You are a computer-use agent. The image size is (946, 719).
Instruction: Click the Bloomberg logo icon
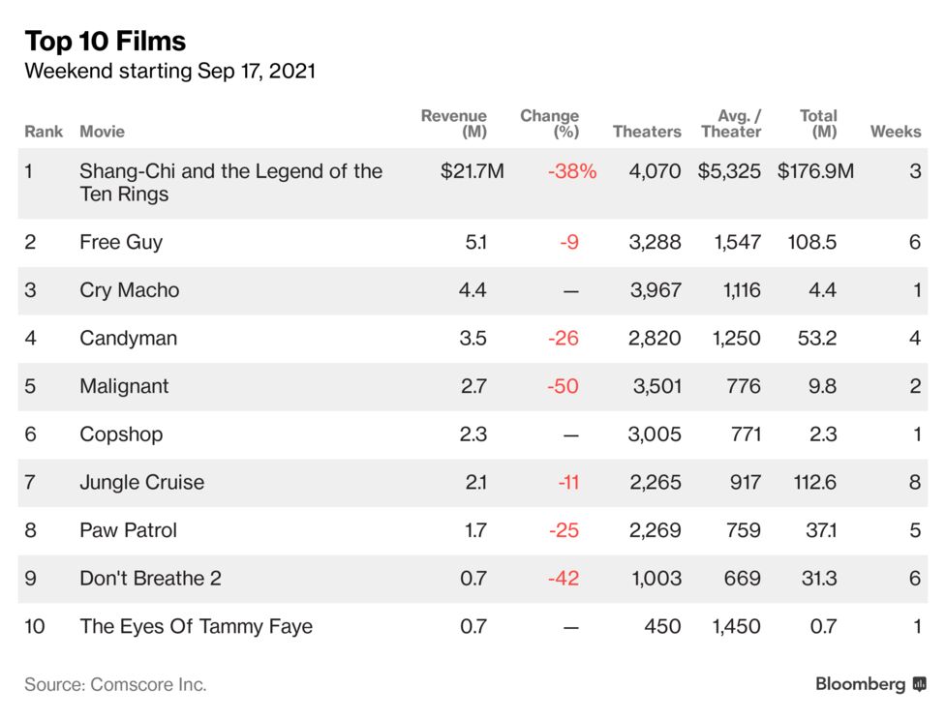[919, 684]
